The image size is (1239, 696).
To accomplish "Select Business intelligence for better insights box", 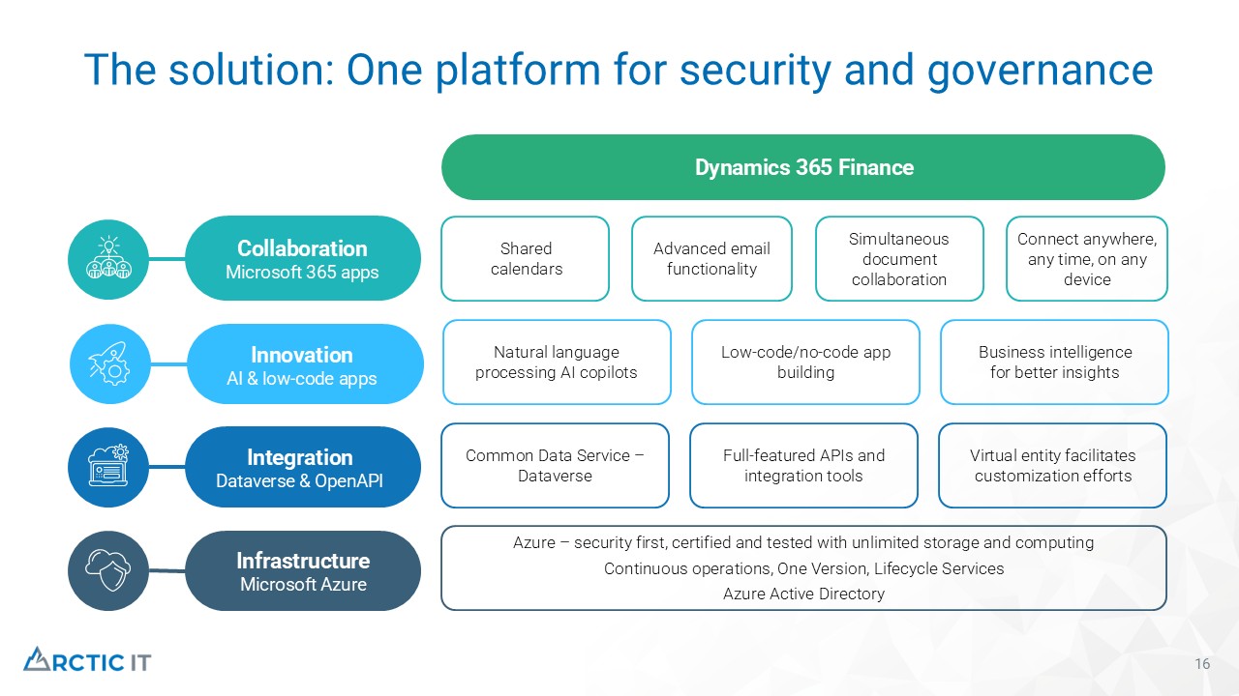I will [1054, 362].
